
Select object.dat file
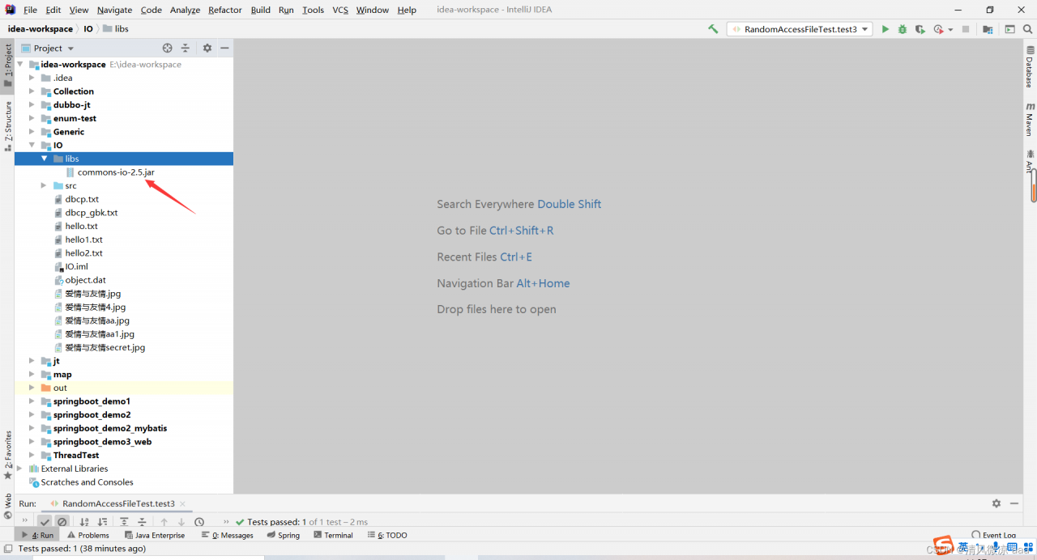(86, 280)
